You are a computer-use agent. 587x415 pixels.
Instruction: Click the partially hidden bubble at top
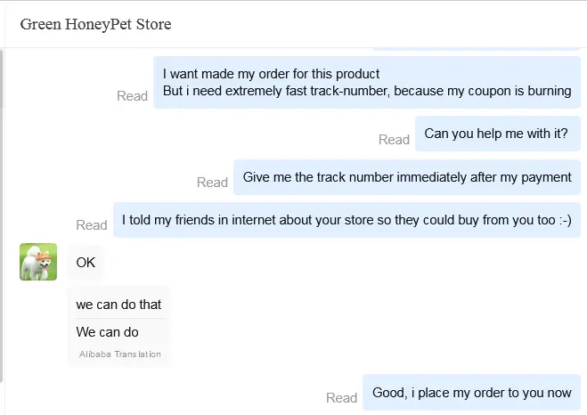(477, 49)
